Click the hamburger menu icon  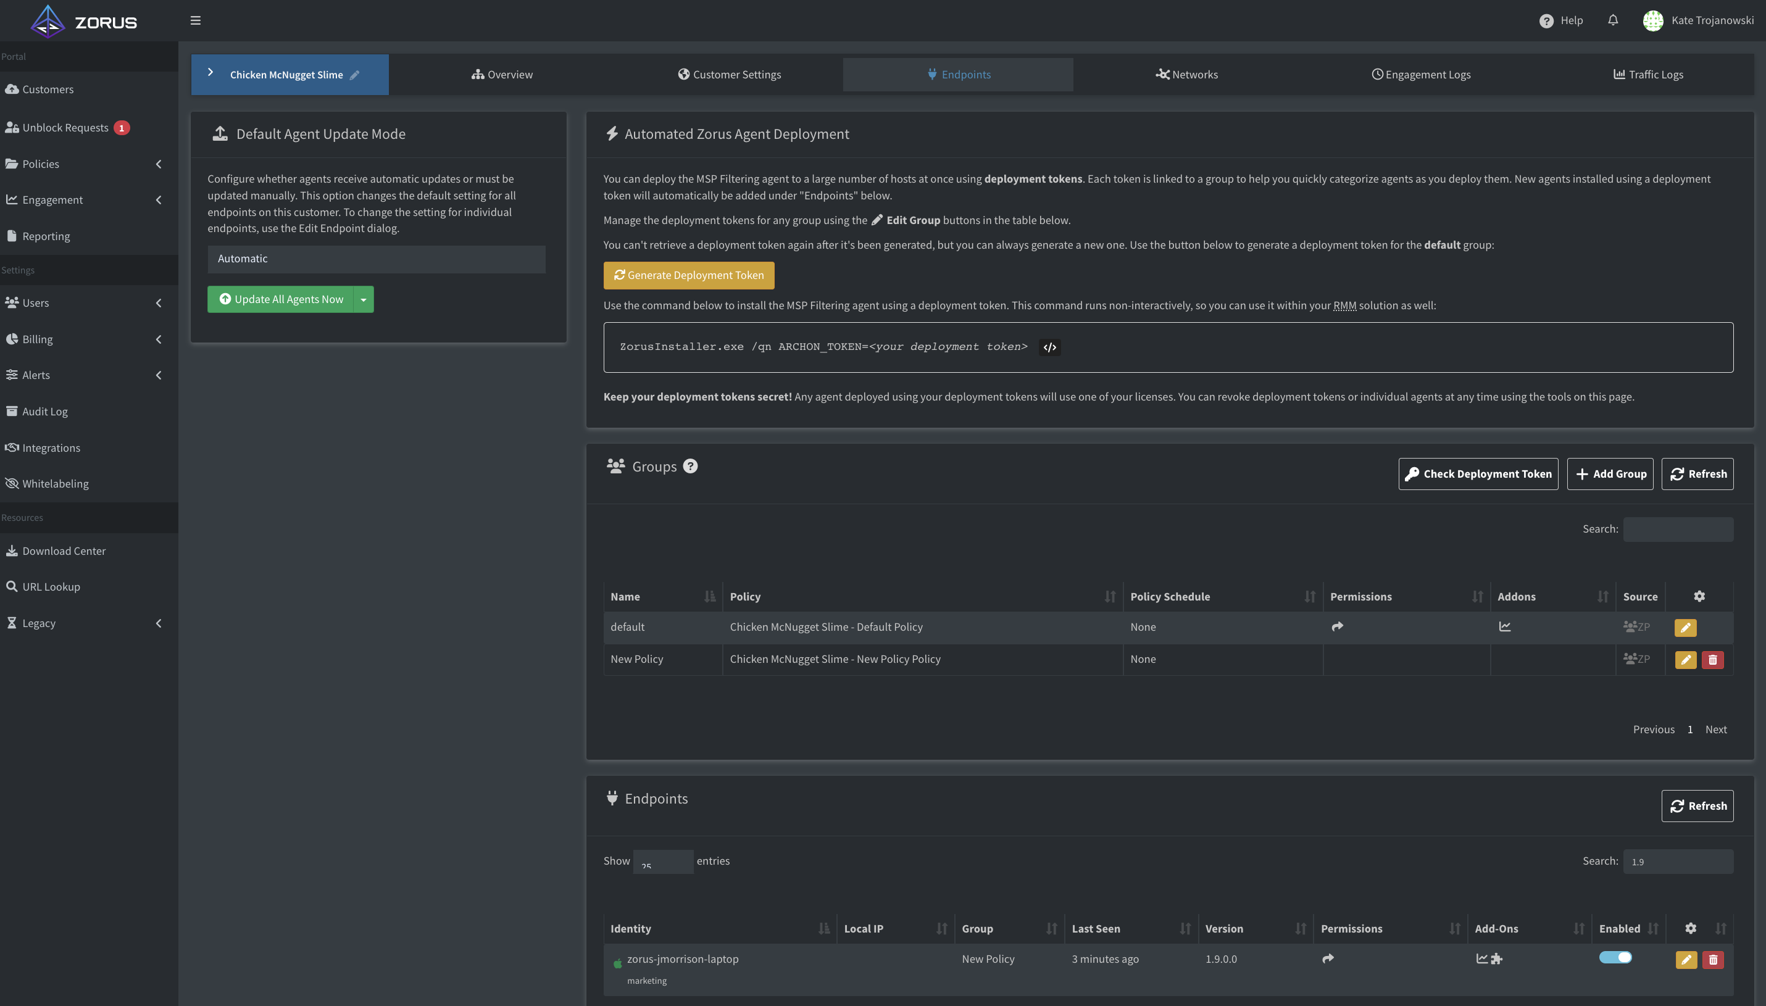click(196, 20)
